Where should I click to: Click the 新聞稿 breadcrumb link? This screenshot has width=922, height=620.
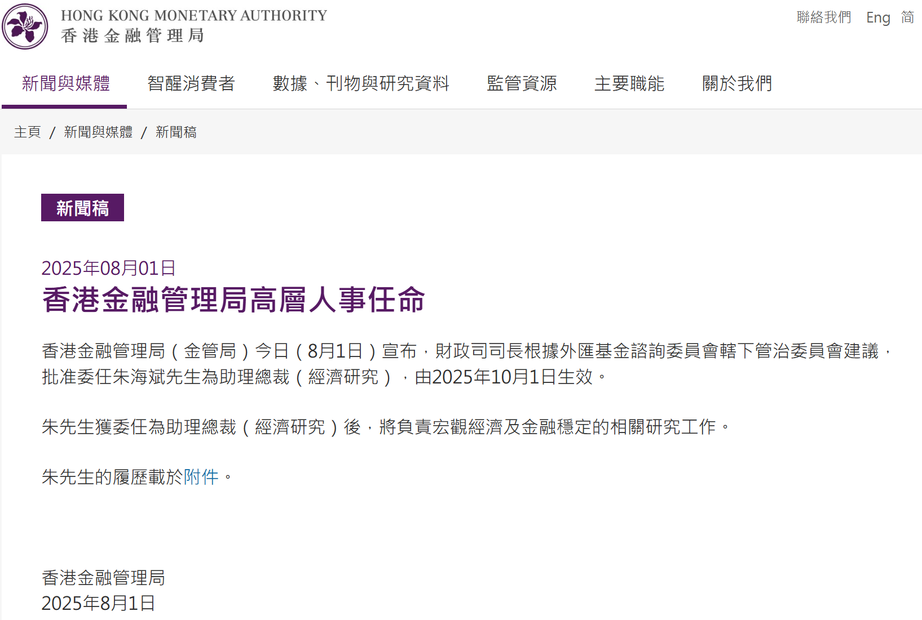(x=176, y=132)
